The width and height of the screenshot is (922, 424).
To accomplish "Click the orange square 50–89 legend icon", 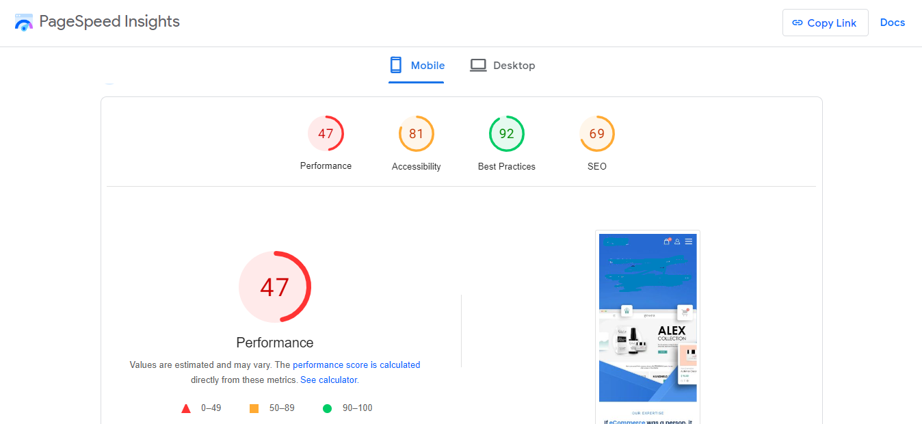I will pos(254,408).
